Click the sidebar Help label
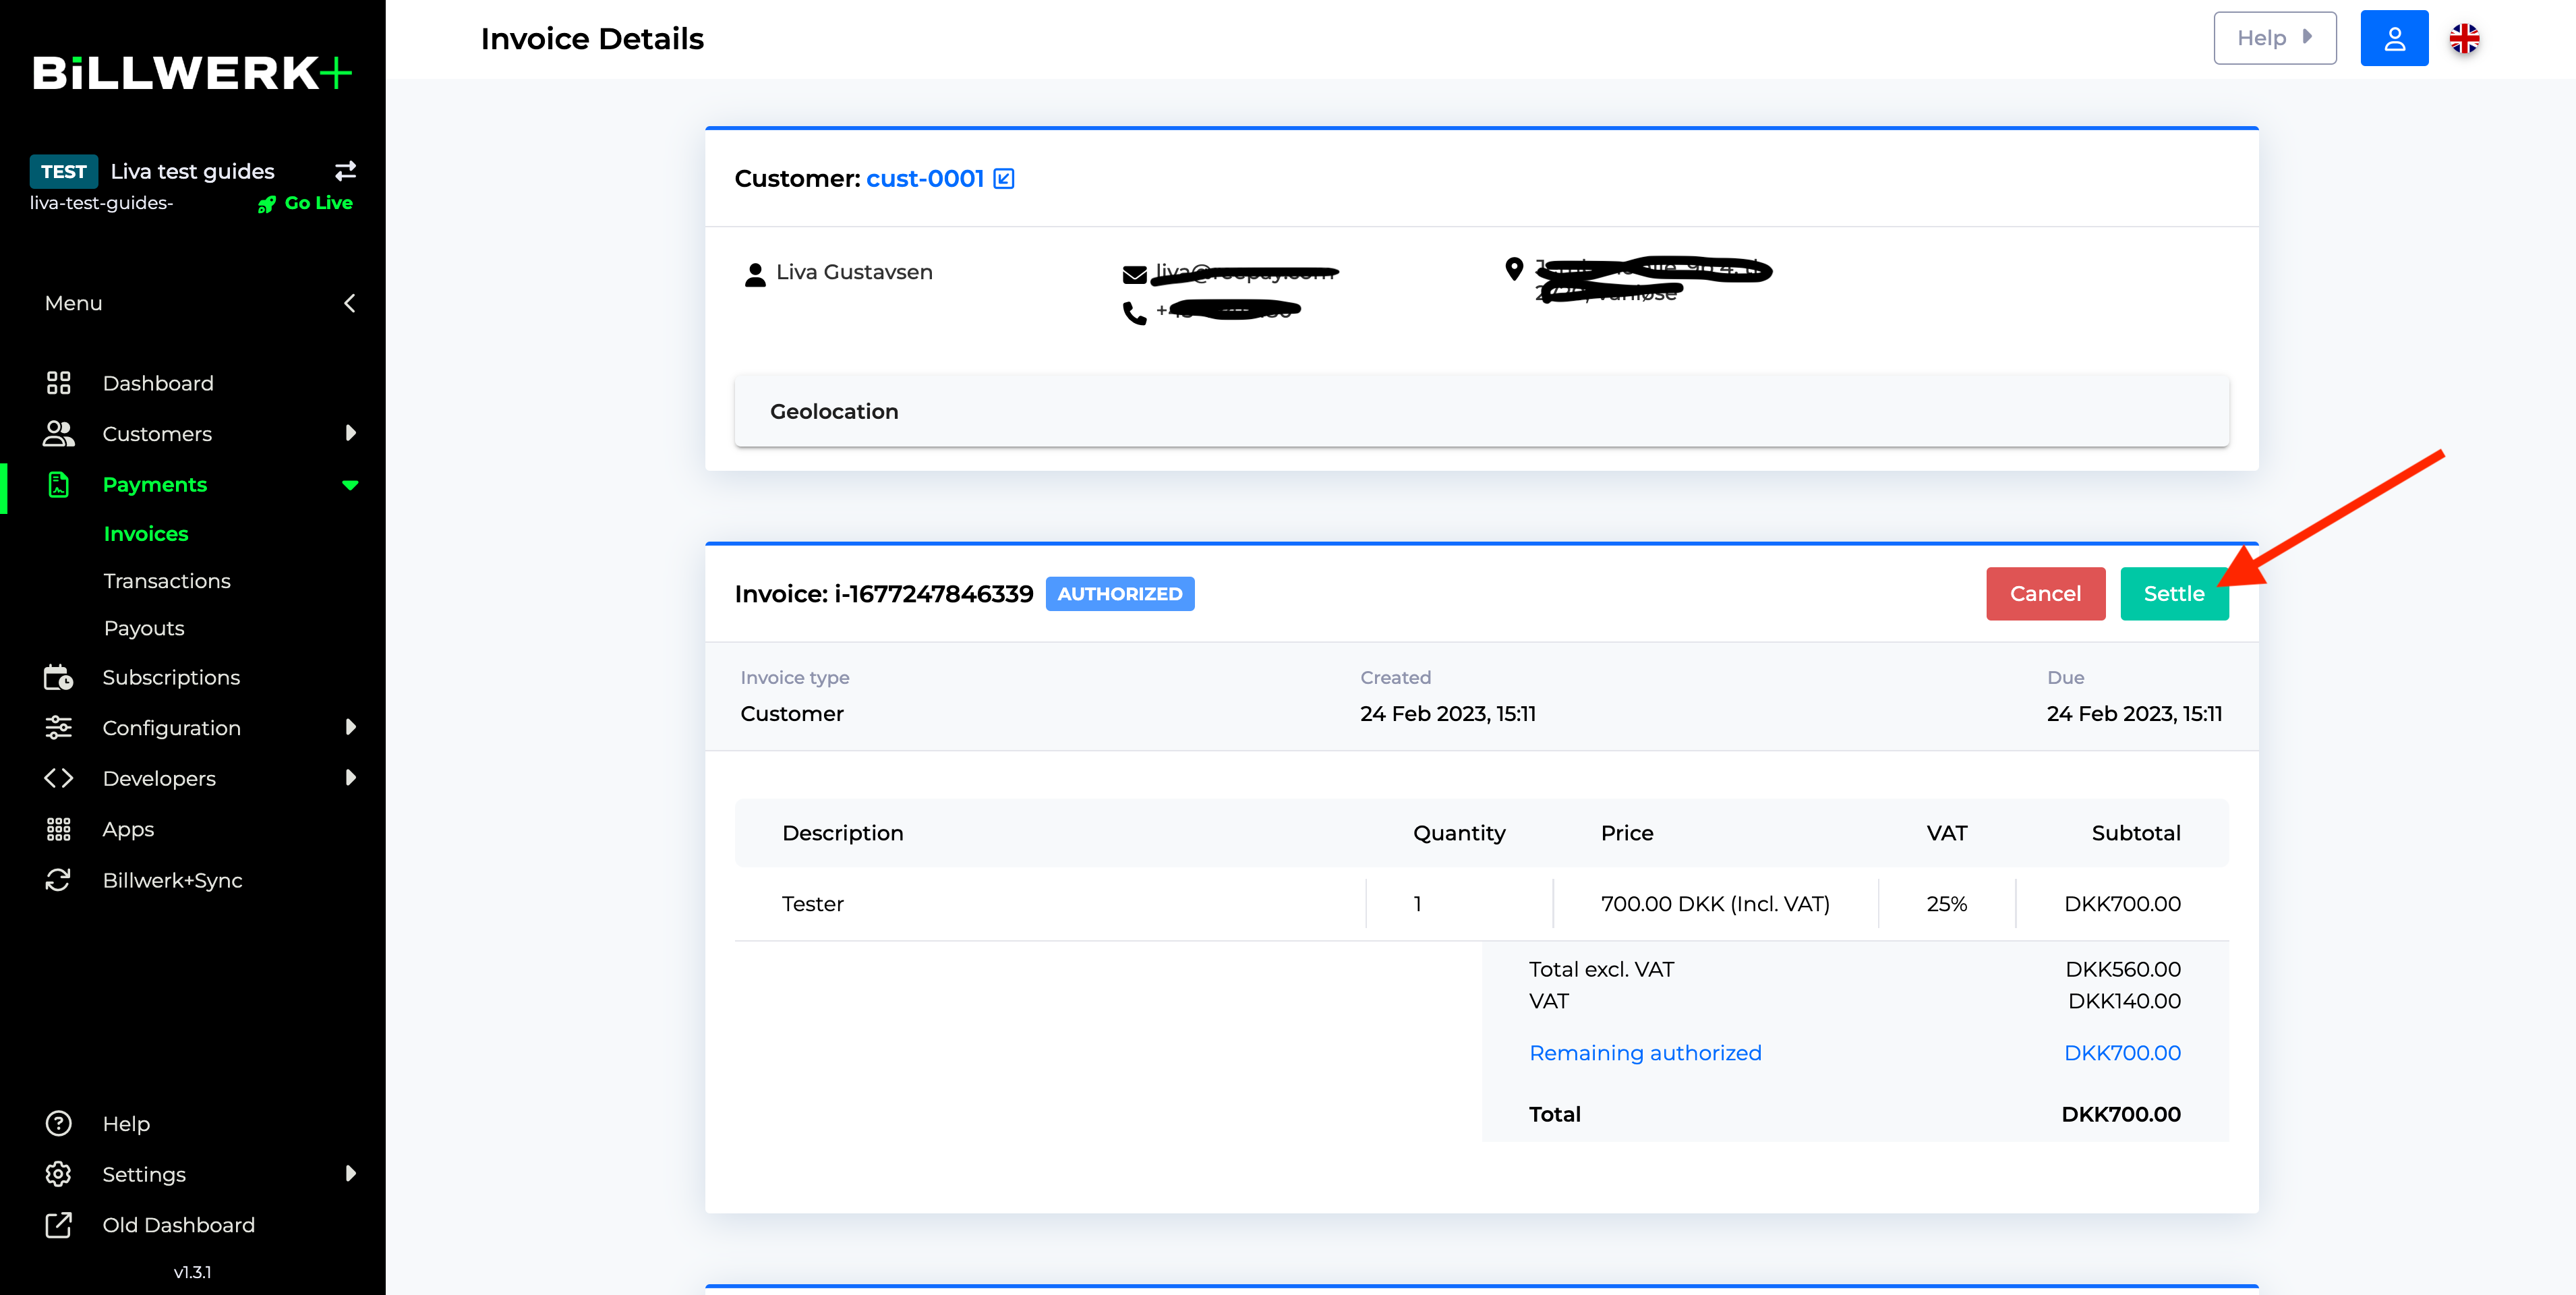The height and width of the screenshot is (1295, 2576). pyautogui.click(x=126, y=1123)
